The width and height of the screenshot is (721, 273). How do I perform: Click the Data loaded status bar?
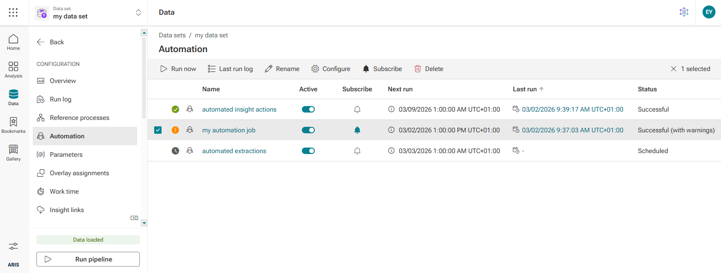click(x=88, y=240)
